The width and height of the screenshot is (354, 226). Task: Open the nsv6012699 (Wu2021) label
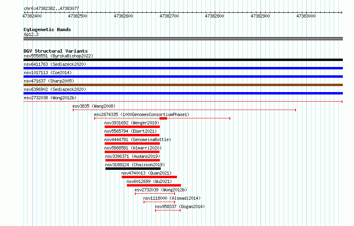pyautogui.click(x=149, y=181)
